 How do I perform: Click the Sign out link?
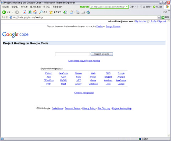(162, 21)
